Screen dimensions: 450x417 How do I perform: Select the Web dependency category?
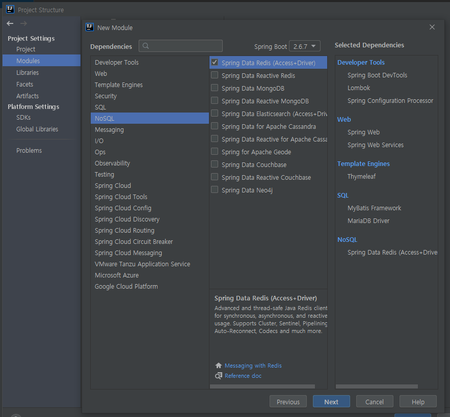point(149,73)
